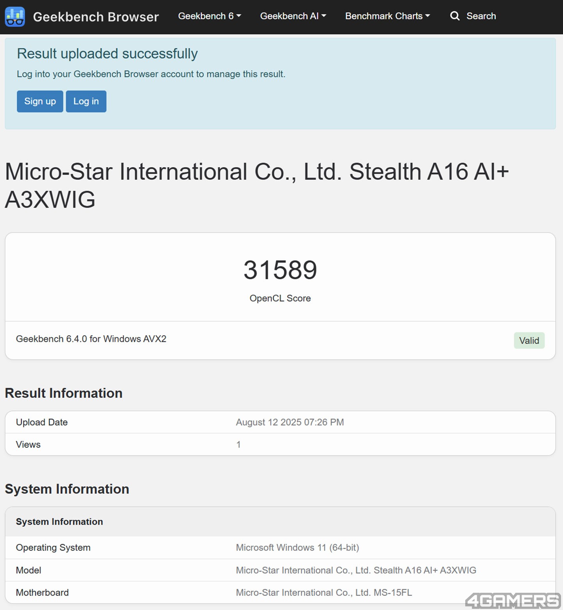
Task: Click the Motherboard row label
Action: 42,593
